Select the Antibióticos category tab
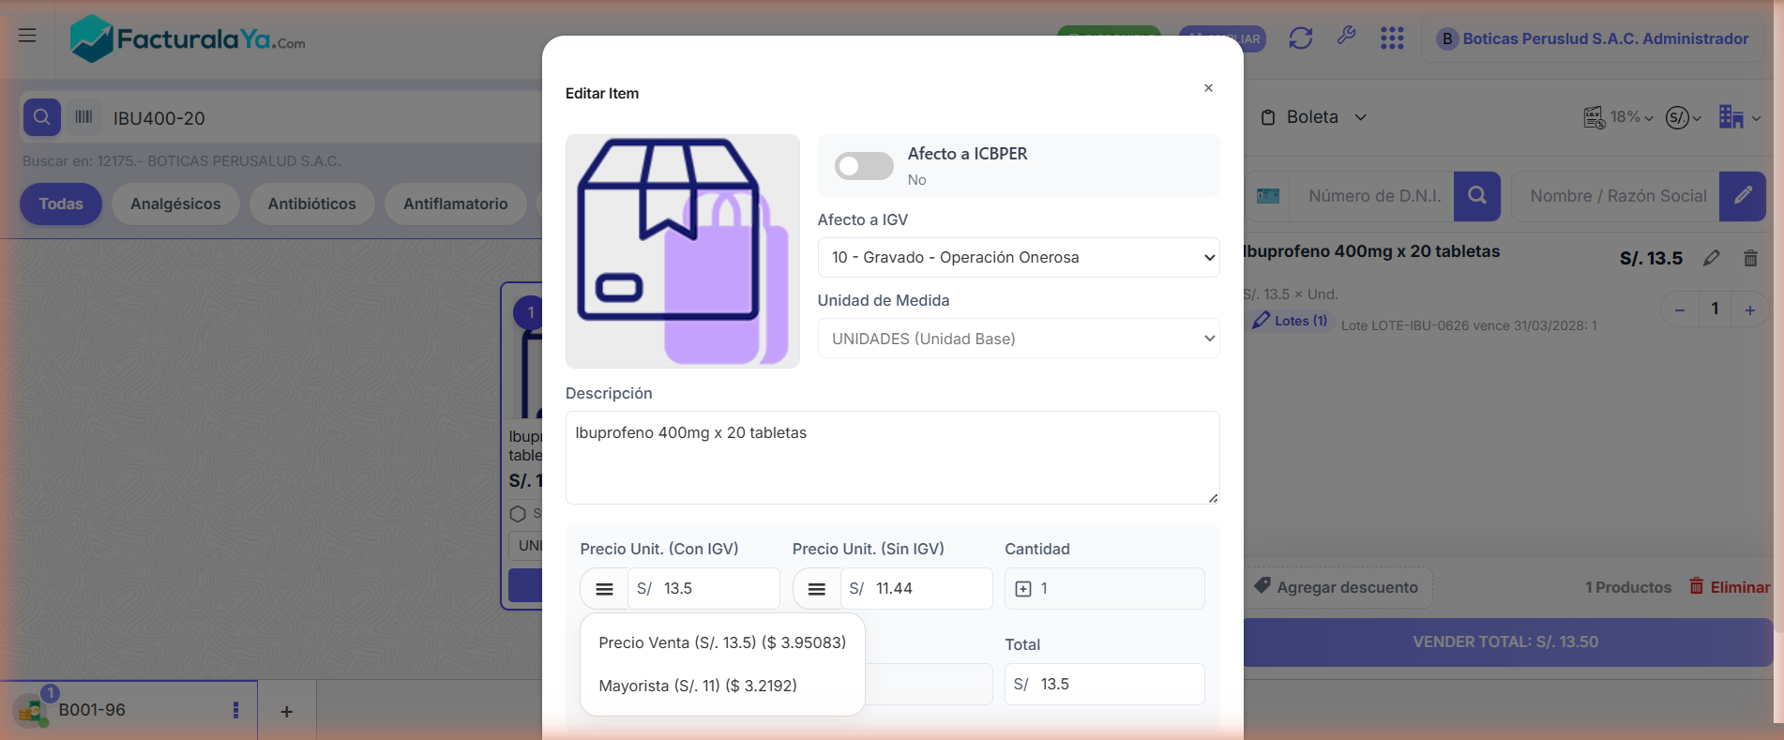This screenshot has height=740, width=1784. pyautogui.click(x=312, y=204)
